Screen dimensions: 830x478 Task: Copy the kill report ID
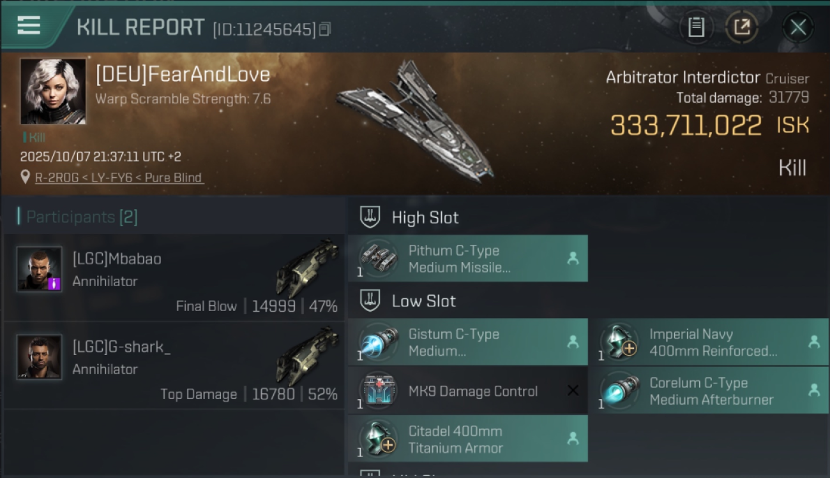325,29
